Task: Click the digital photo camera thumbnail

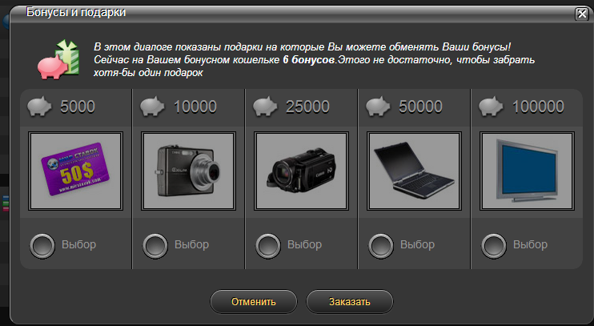Action: pos(189,171)
